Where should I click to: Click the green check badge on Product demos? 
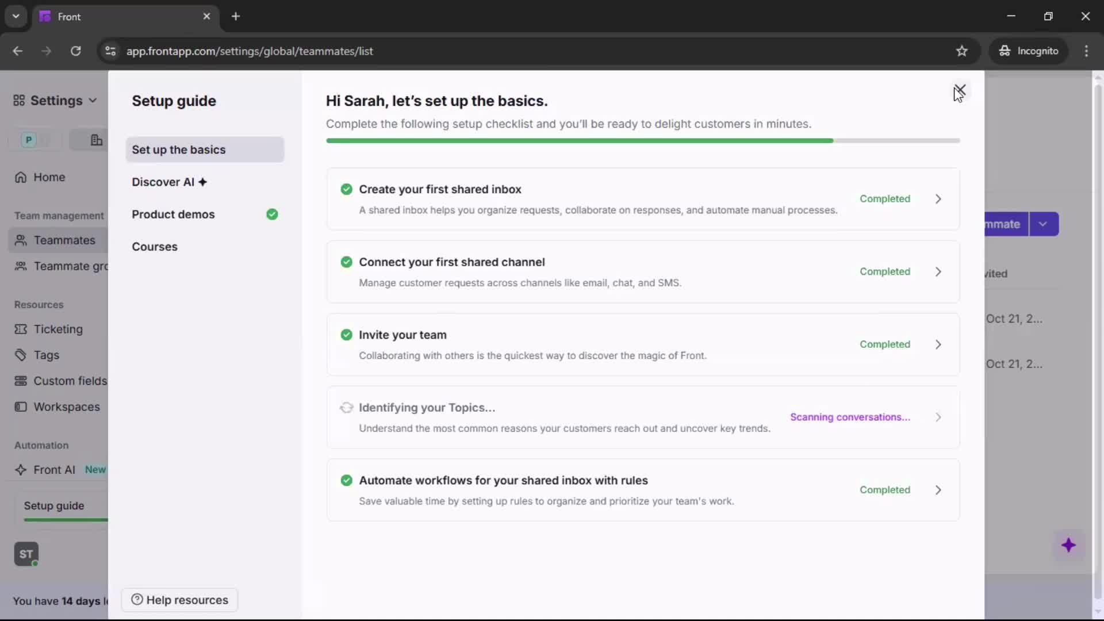point(272,214)
